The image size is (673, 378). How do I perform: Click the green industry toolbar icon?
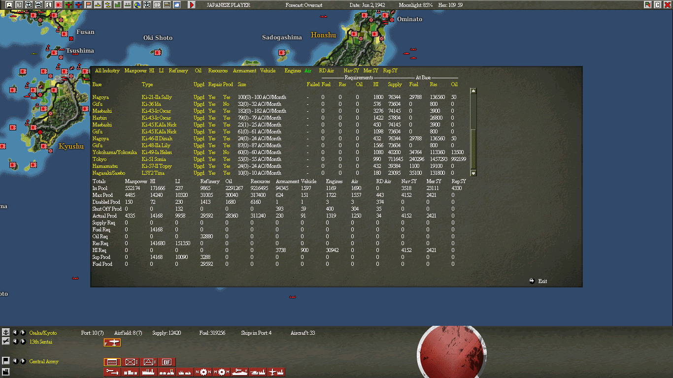[x=118, y=5]
